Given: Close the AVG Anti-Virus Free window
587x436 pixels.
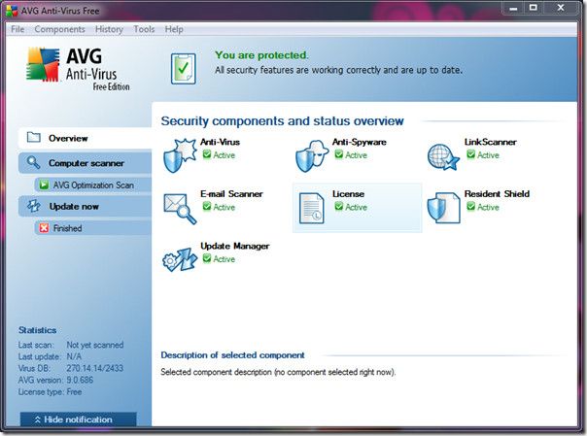Looking at the screenshot, I should point(561,8).
